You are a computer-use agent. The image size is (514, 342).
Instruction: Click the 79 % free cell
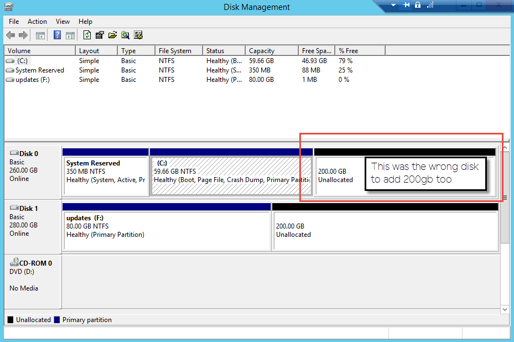click(345, 61)
